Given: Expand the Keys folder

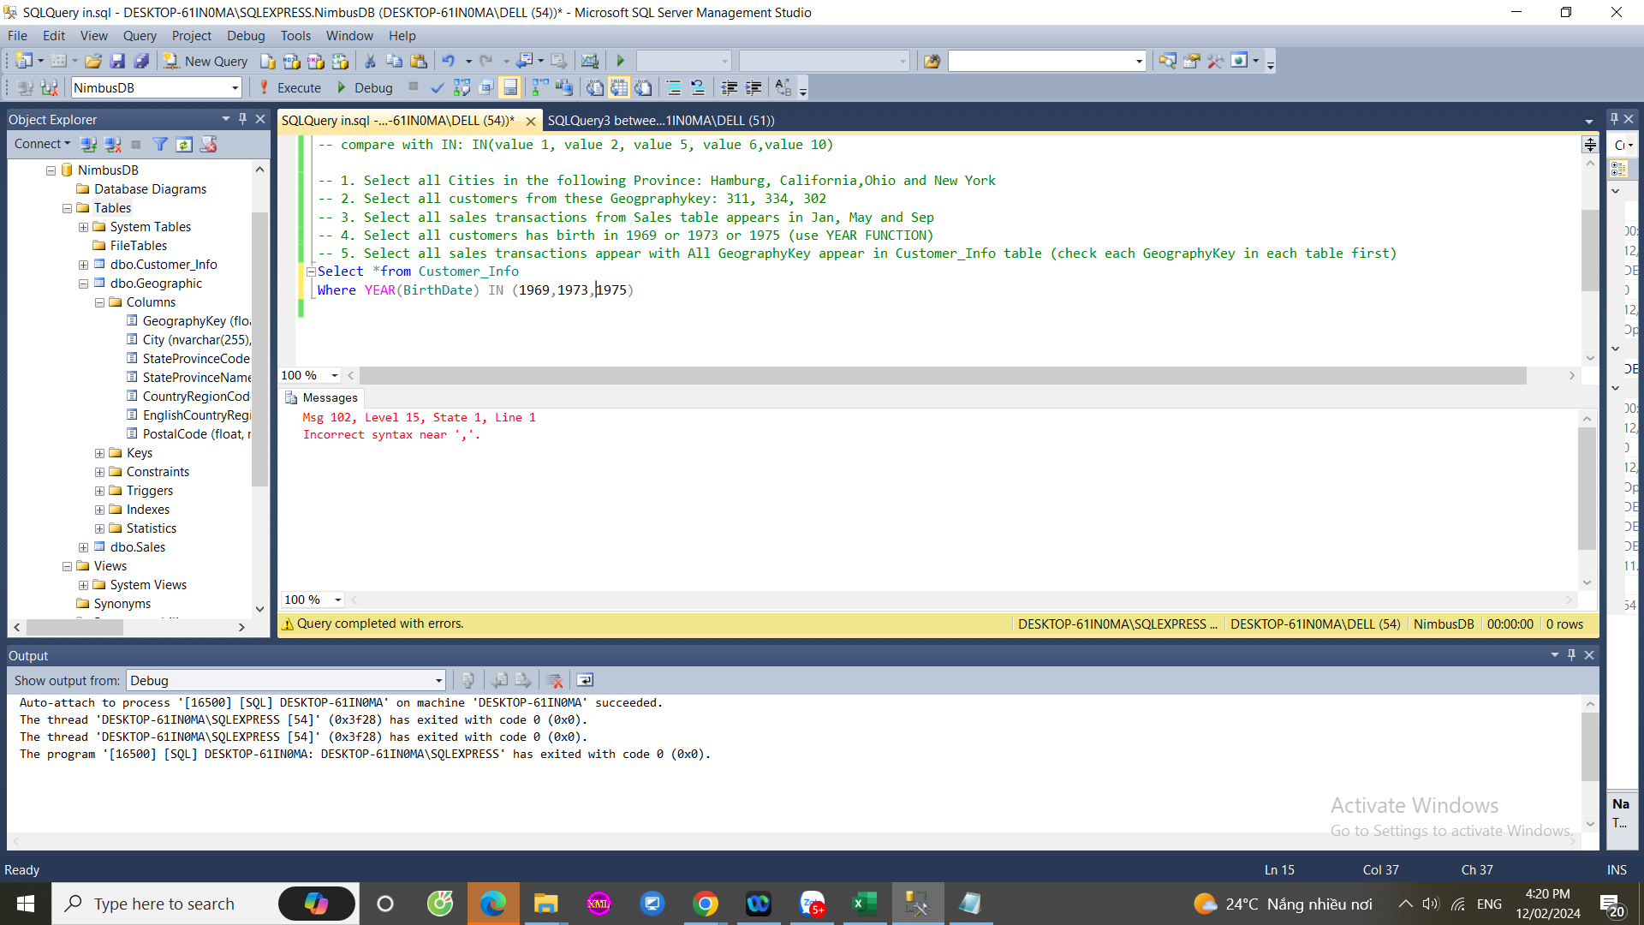Looking at the screenshot, I should pyautogui.click(x=99, y=453).
